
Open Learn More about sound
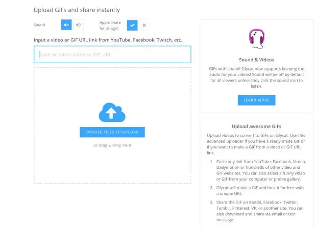click(x=256, y=100)
